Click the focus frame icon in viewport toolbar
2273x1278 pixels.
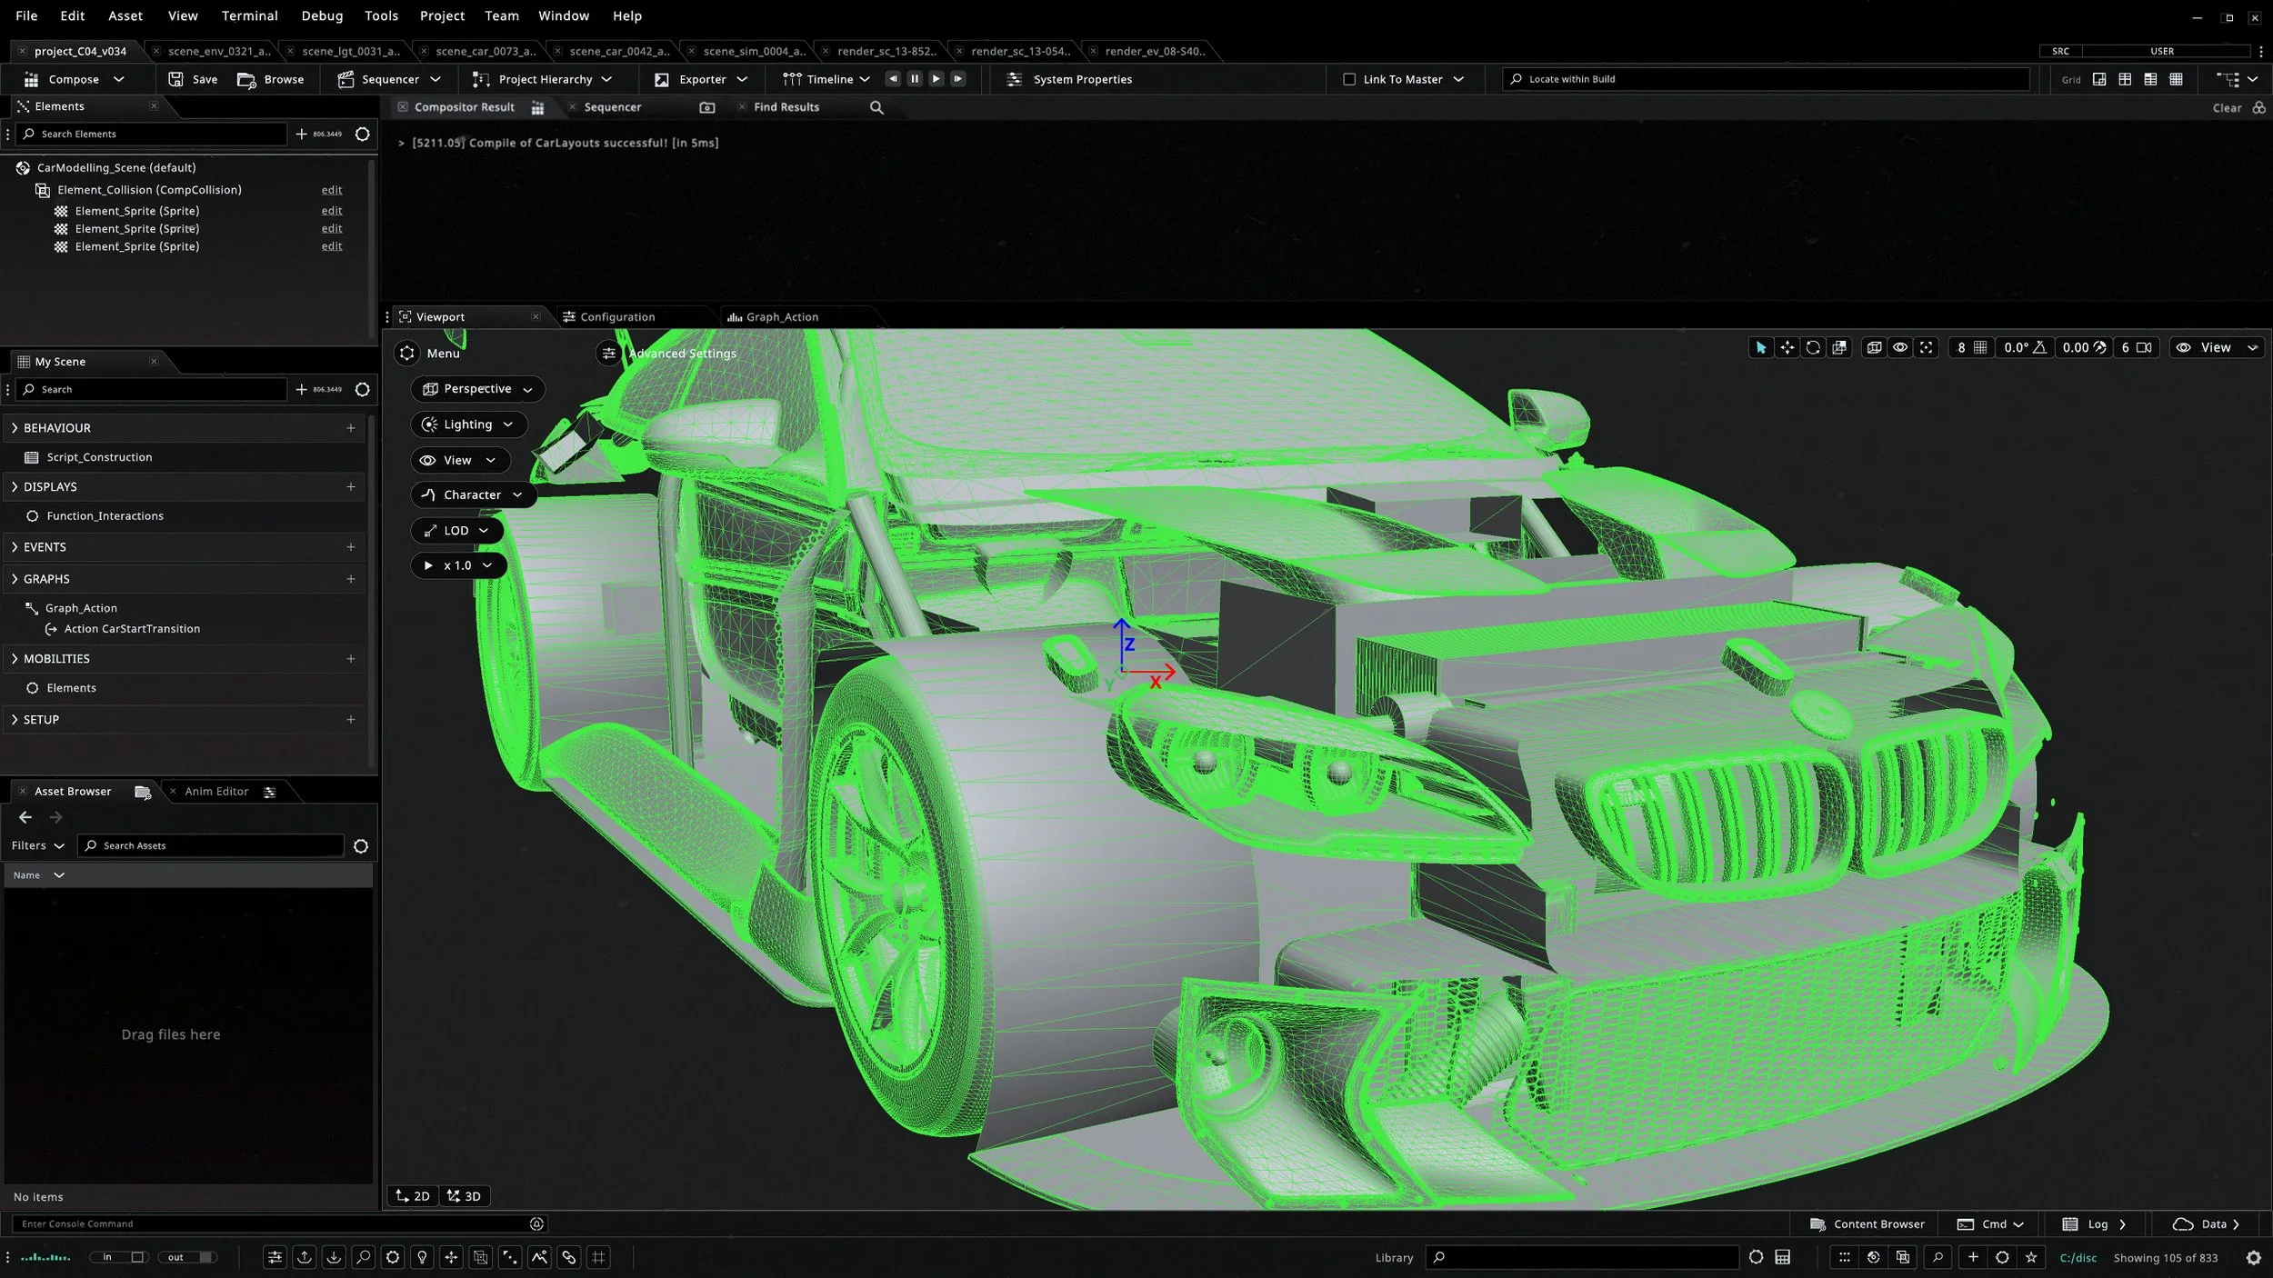pos(1927,347)
